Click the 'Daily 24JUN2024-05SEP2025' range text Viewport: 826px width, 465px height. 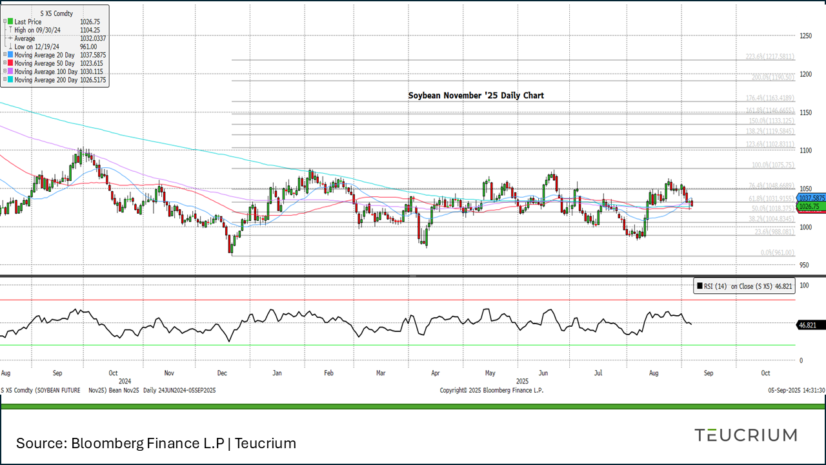coord(179,390)
